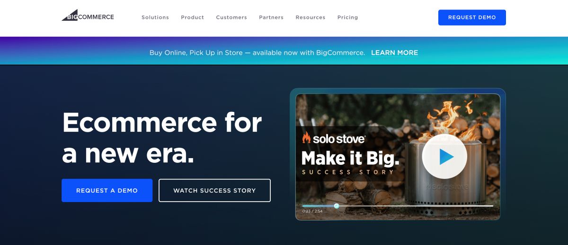Viewport: 568px width, 245px height.
Task: Open the Product navigation menu
Action: [192, 17]
